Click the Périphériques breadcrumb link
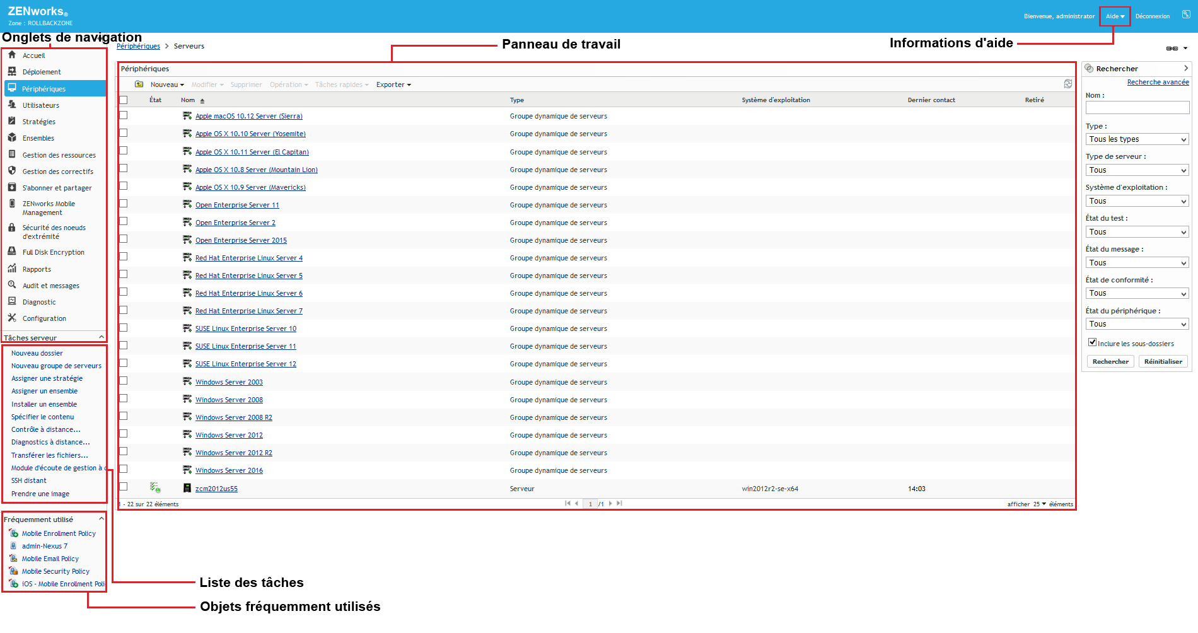 (138, 46)
